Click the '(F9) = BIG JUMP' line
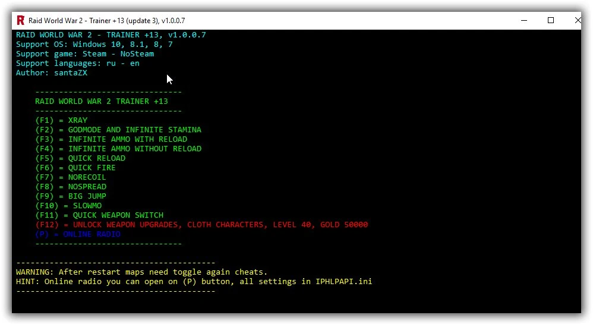Screen dimensions: 593x325 click(x=71, y=196)
